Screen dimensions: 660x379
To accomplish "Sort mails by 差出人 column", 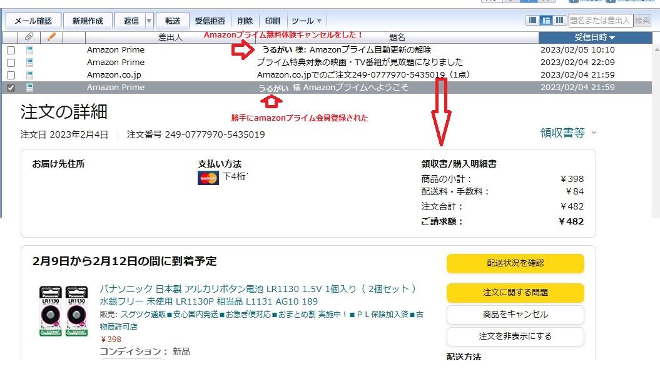I will [170, 38].
